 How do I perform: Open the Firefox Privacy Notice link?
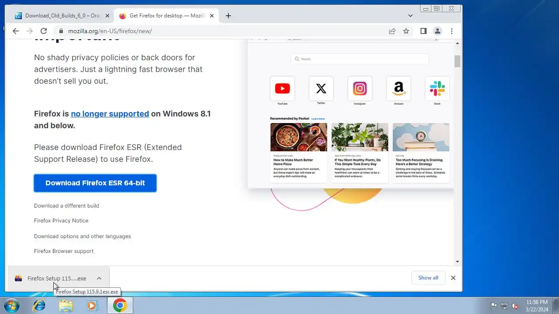click(61, 221)
